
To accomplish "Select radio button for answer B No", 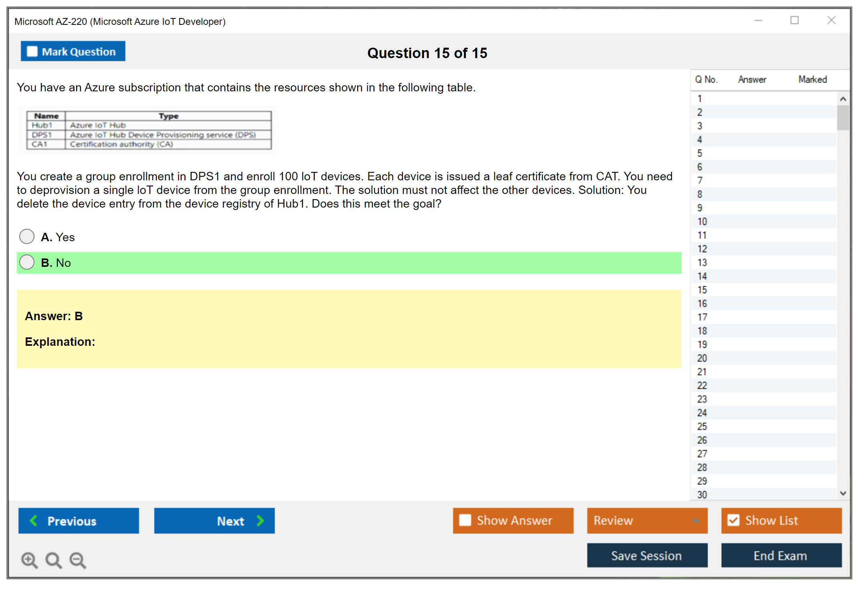I will point(27,262).
